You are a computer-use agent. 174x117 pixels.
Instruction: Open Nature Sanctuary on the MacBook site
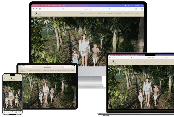164,62
